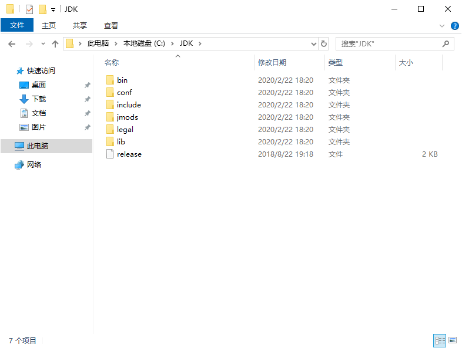Select the include folder icon
Image resolution: width=462 pixels, height=348 pixels.
[x=110, y=104]
